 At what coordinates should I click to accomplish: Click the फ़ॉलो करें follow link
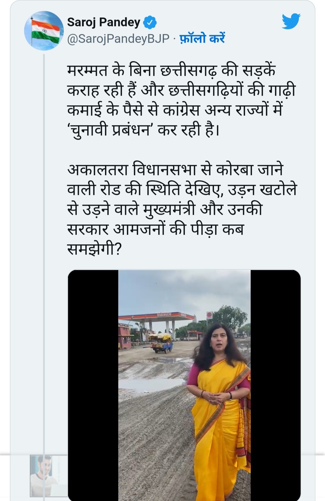coord(202,39)
